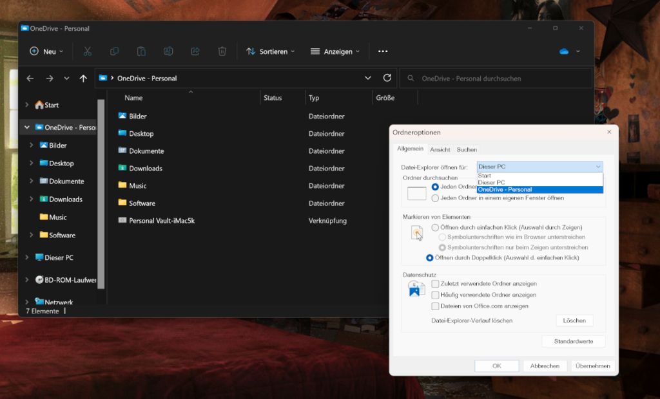Open recent locations dropdown beside forward arrow
Image resolution: width=660 pixels, height=399 pixels.
tap(66, 79)
